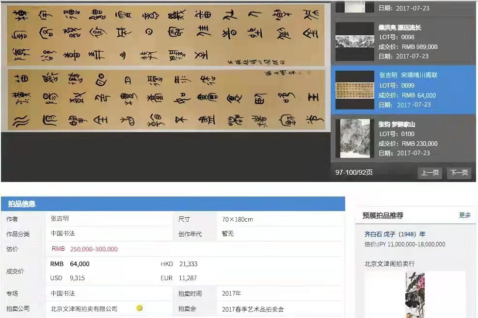Click the 更多 link in recommendations
The width and height of the screenshot is (478, 318).
[x=464, y=215]
